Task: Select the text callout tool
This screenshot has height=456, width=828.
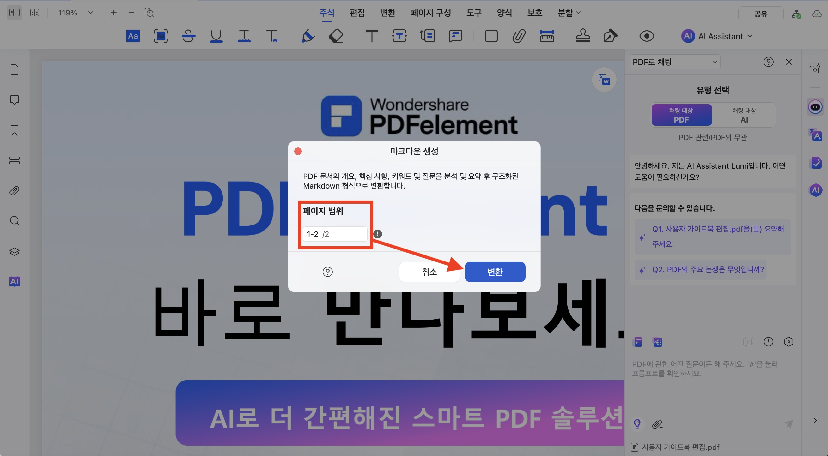Action: tap(428, 36)
